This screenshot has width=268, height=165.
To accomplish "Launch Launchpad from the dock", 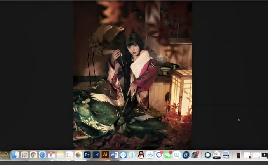I will (x=24, y=155).
